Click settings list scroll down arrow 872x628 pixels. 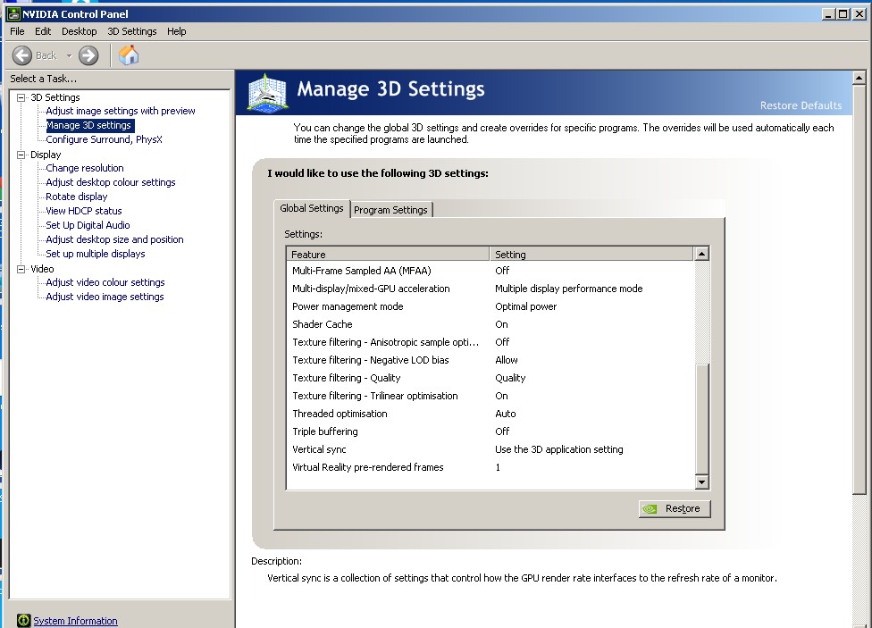click(x=702, y=482)
